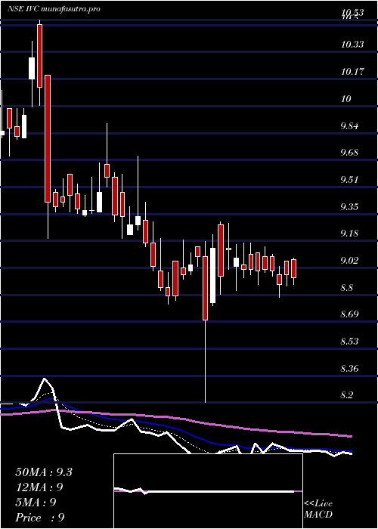The image size is (378, 529).
Task: Click the MACD inset chart box
Action: coord(208,491)
